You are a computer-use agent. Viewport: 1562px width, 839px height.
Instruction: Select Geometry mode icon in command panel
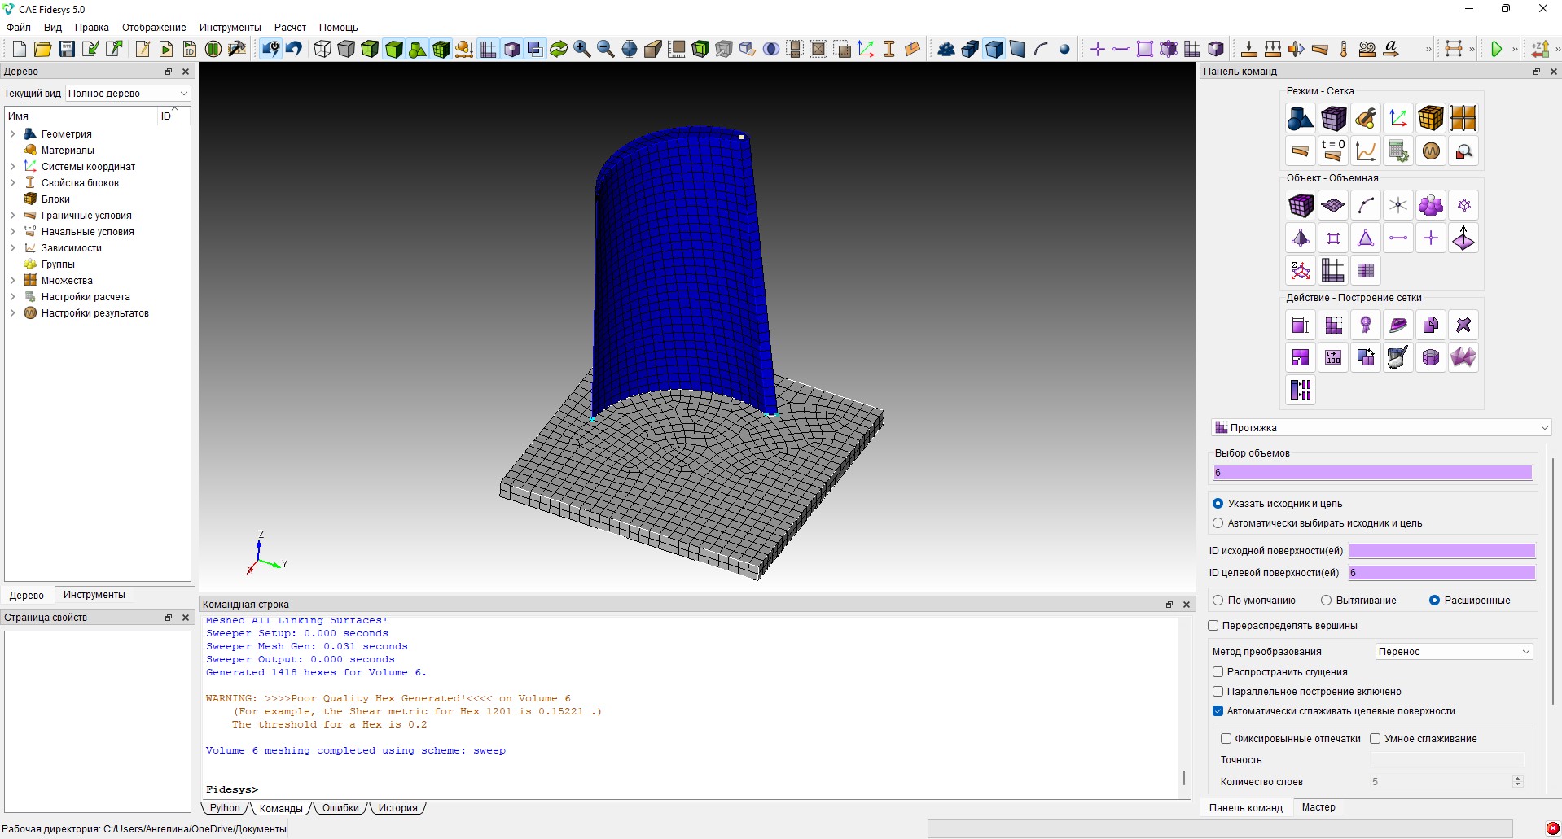[x=1301, y=118]
